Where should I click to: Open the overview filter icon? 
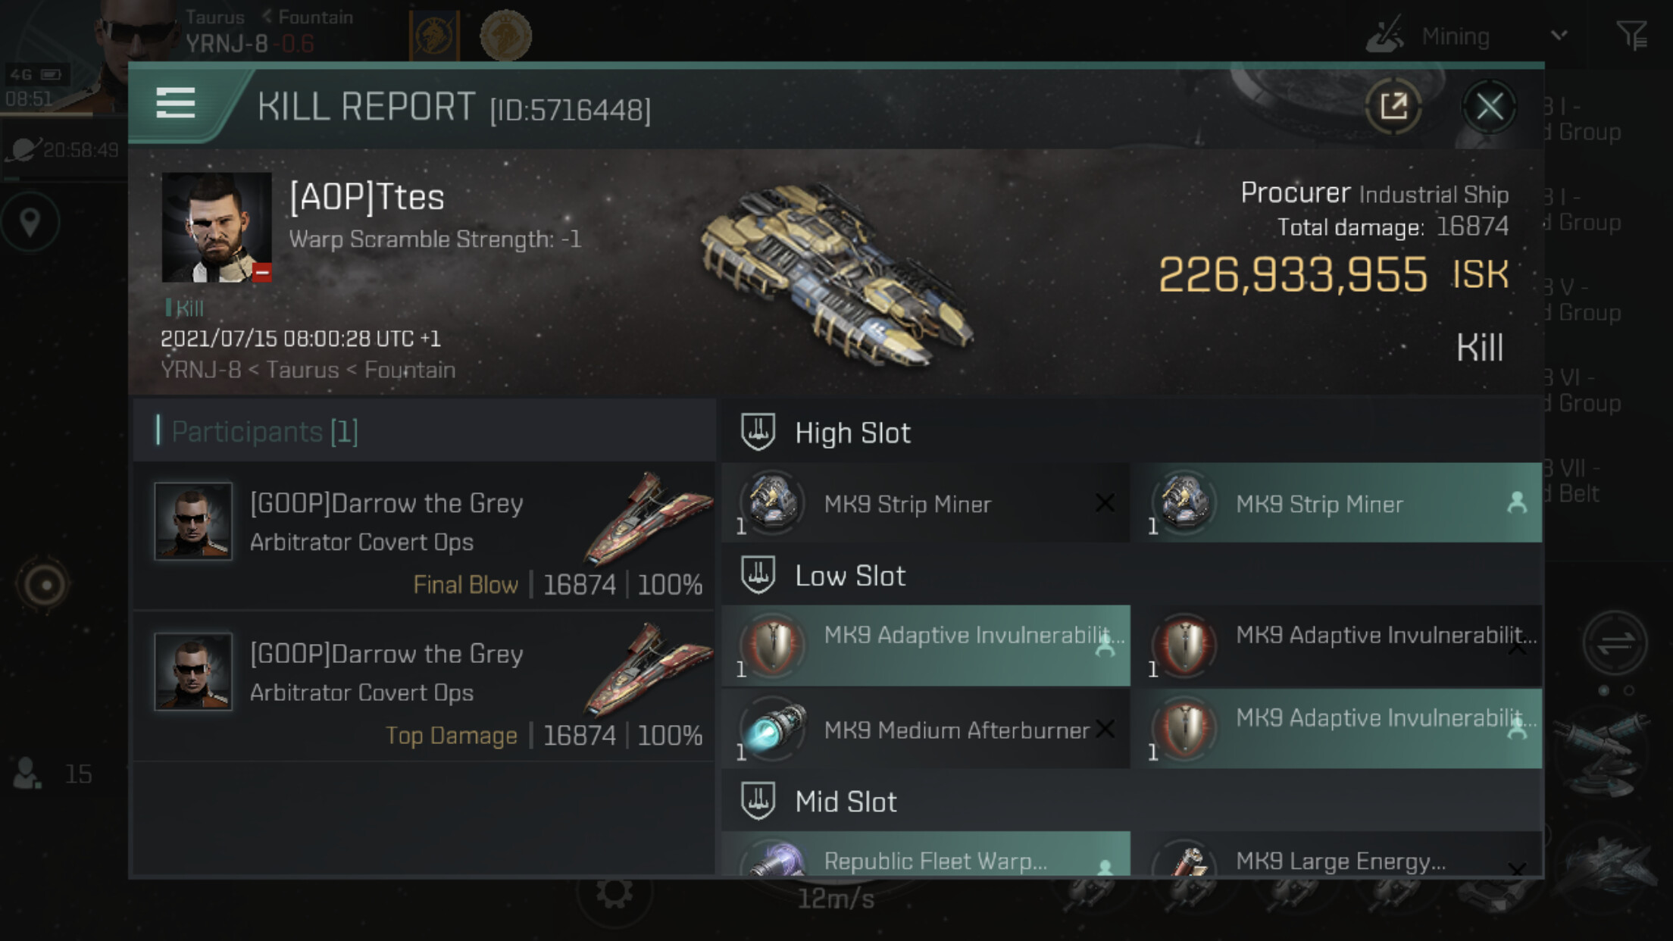click(x=1631, y=35)
